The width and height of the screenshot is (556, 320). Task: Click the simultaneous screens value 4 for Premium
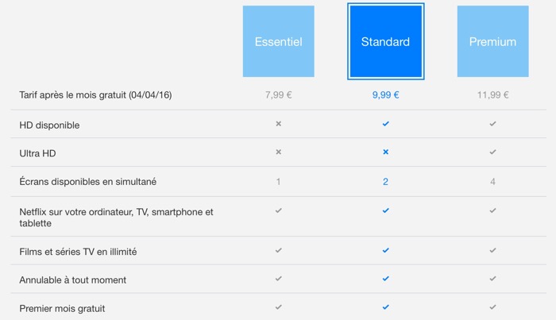(x=492, y=182)
